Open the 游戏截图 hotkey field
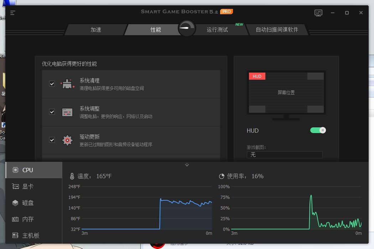The image size is (374, 249). (285, 155)
